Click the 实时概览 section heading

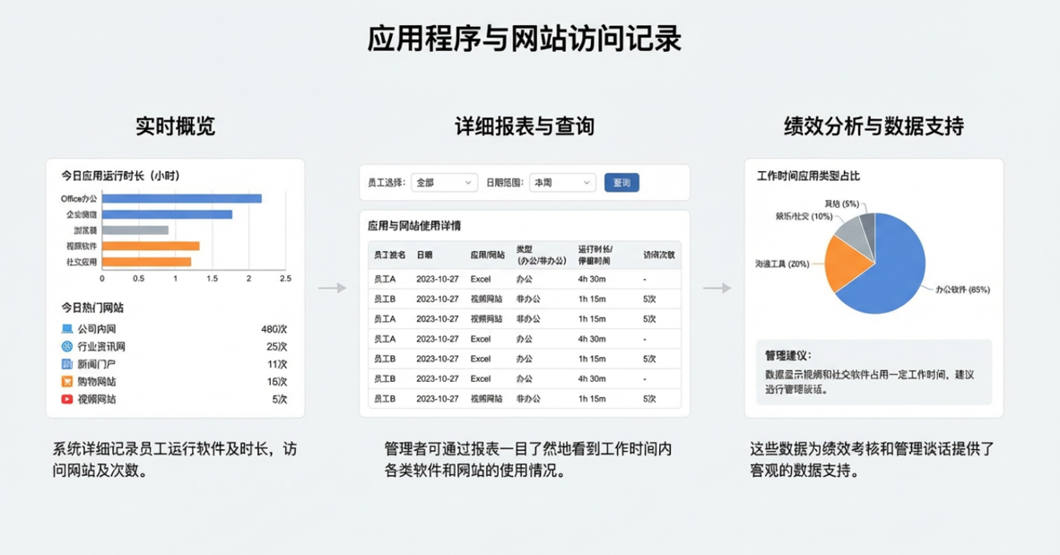tap(175, 126)
